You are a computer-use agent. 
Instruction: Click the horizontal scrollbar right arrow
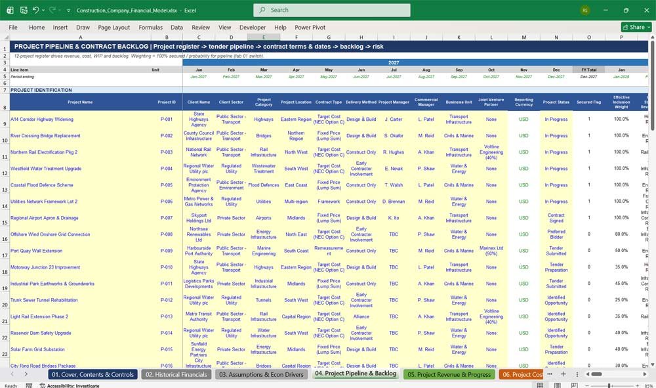click(x=645, y=374)
